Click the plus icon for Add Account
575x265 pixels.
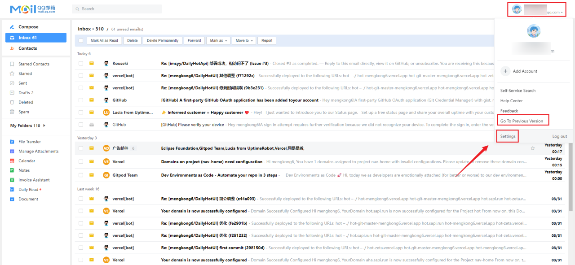[505, 71]
